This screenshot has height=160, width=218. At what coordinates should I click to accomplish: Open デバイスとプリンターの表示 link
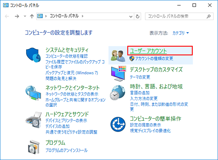coord(66,120)
